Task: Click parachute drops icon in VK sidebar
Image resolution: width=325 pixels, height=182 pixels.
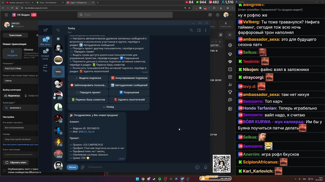Action: click(x=230, y=54)
